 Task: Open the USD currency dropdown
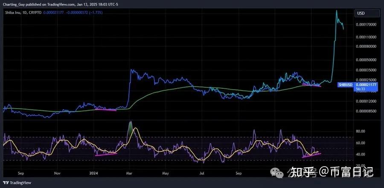361,13
